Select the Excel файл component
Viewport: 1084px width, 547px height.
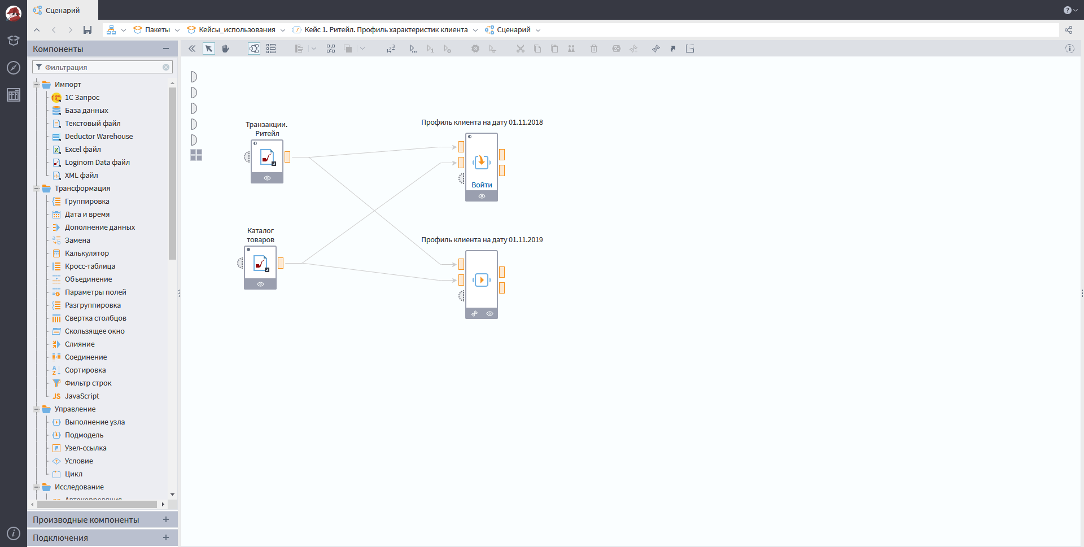(76, 150)
